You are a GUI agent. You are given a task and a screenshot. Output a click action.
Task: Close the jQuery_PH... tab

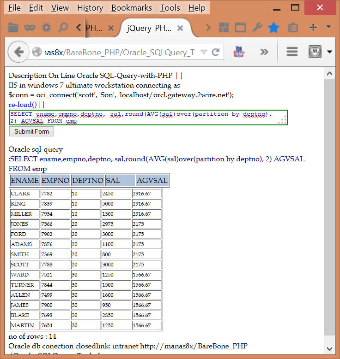[x=180, y=28]
